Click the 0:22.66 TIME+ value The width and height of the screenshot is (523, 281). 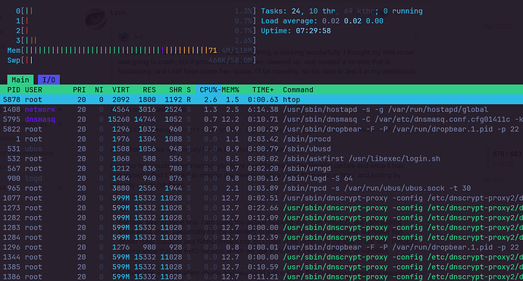click(x=263, y=208)
